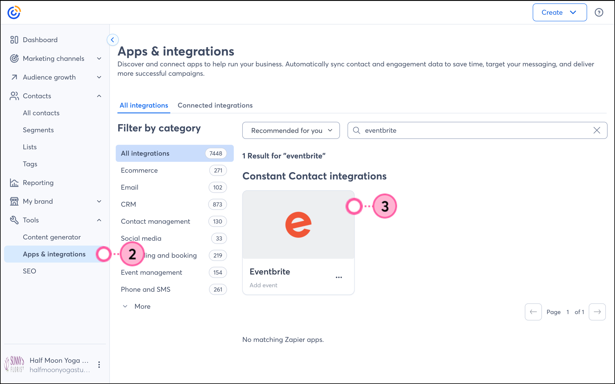The height and width of the screenshot is (384, 615).
Task: Open the Recommended for you sort dropdown
Action: pos(291,130)
